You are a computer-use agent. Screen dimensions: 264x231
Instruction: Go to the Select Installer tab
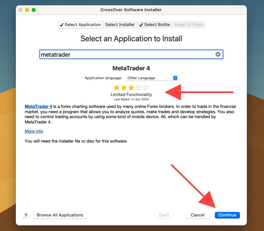point(120,25)
